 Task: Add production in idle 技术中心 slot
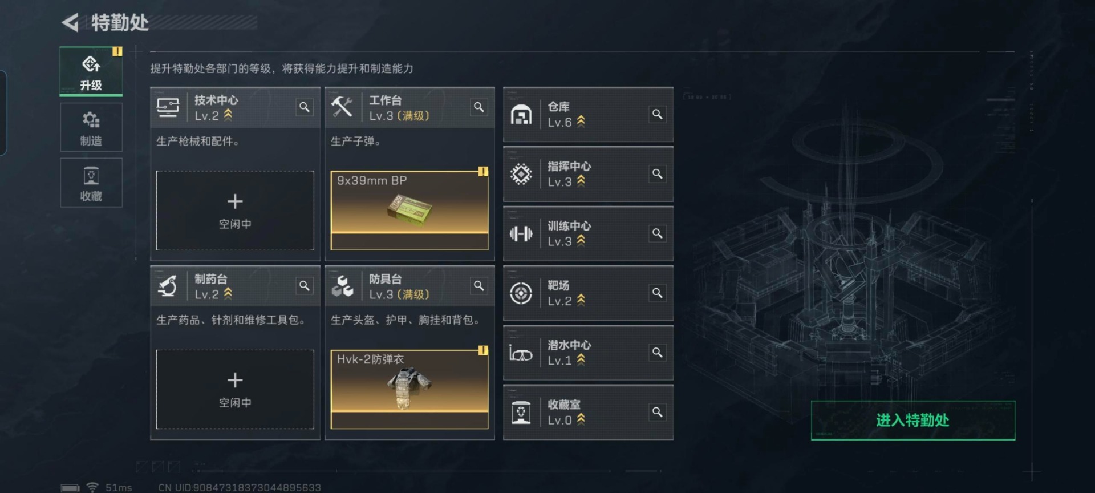pyautogui.click(x=235, y=211)
